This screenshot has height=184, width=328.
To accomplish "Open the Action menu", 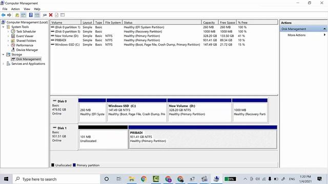I will pyautogui.click(x=15, y=9).
